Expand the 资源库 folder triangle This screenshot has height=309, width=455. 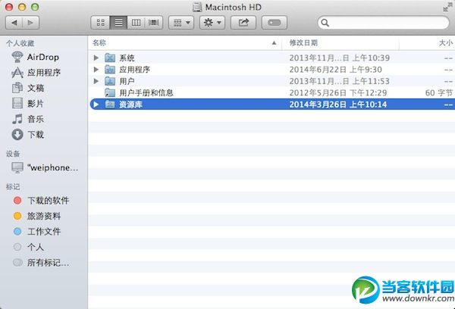coord(96,105)
